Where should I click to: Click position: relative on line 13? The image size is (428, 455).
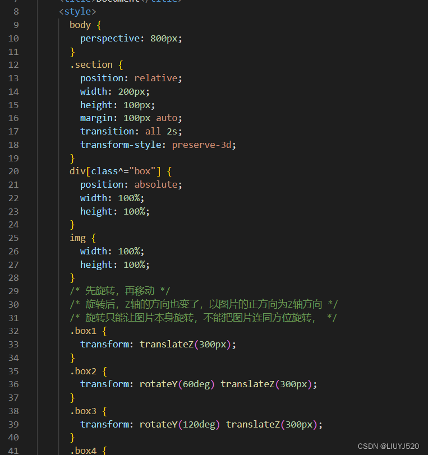[131, 78]
